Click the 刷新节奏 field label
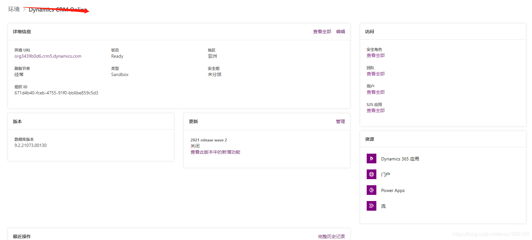Screen dimensions: 532x240 [x=22, y=69]
